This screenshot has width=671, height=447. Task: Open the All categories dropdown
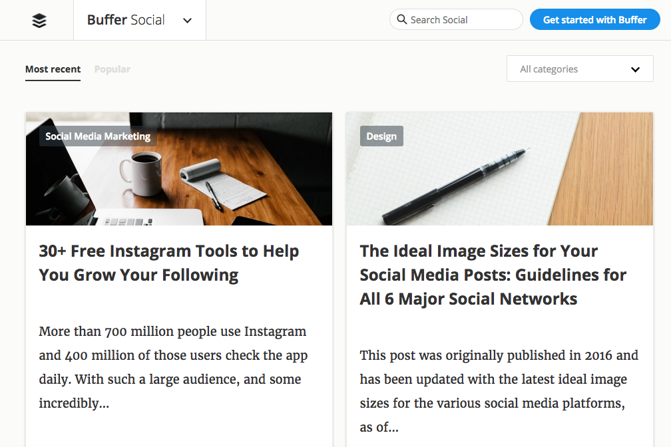coord(572,69)
